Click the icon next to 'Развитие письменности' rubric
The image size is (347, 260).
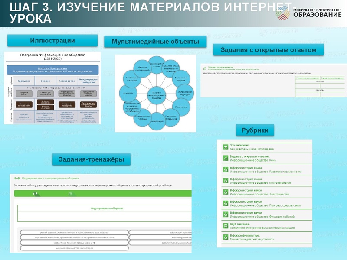click(226, 169)
